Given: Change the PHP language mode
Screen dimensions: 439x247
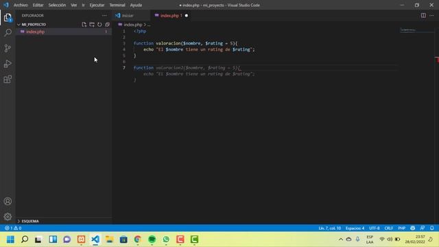Looking at the screenshot, I should pyautogui.click(x=402, y=228).
